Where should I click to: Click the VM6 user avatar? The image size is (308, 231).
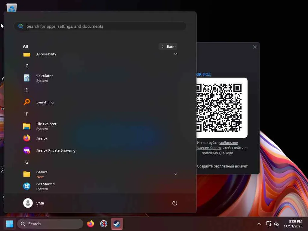28,203
